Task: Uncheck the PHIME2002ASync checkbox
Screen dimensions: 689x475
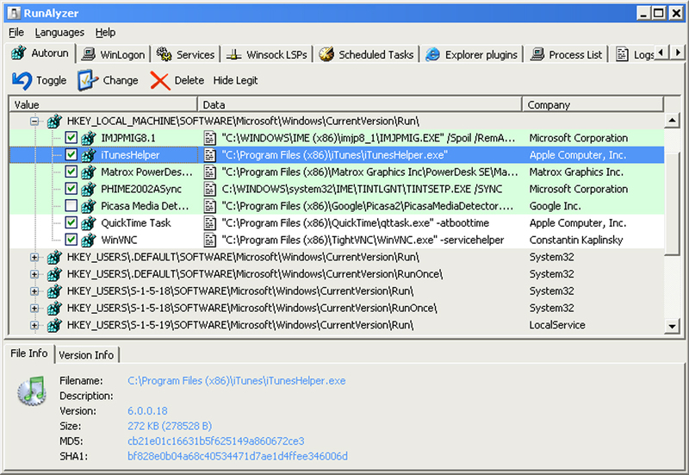Action: coord(71,189)
